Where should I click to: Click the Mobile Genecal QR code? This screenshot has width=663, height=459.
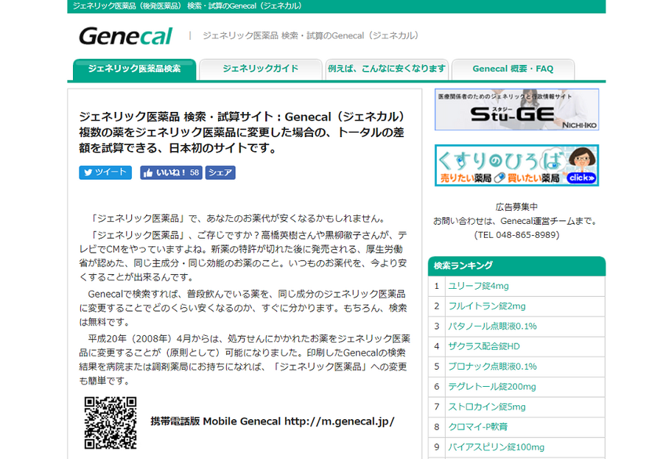coord(110,423)
